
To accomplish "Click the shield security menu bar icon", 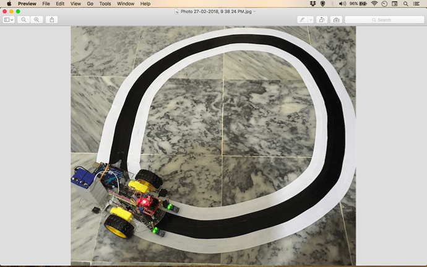I will (322, 4).
